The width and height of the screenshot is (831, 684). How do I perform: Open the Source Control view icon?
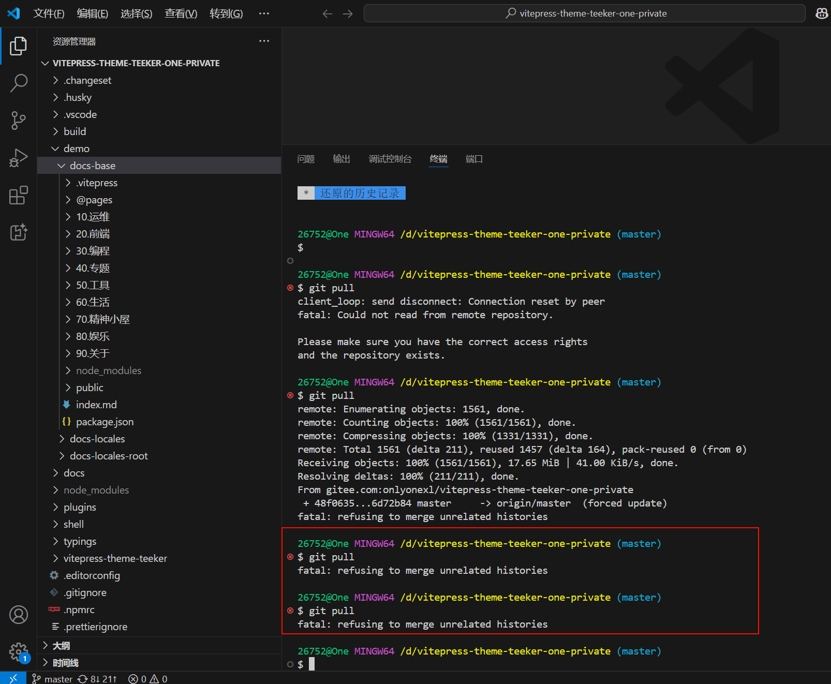pos(18,120)
